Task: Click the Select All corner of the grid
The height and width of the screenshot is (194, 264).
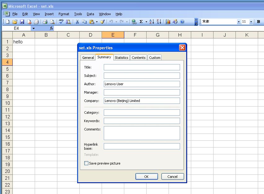Action: coord(7,35)
